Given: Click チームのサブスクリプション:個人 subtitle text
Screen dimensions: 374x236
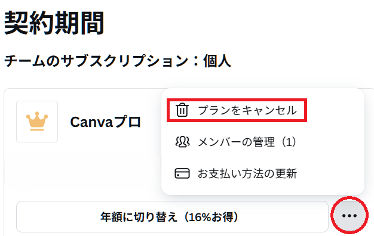Looking at the screenshot, I should click(x=118, y=61).
